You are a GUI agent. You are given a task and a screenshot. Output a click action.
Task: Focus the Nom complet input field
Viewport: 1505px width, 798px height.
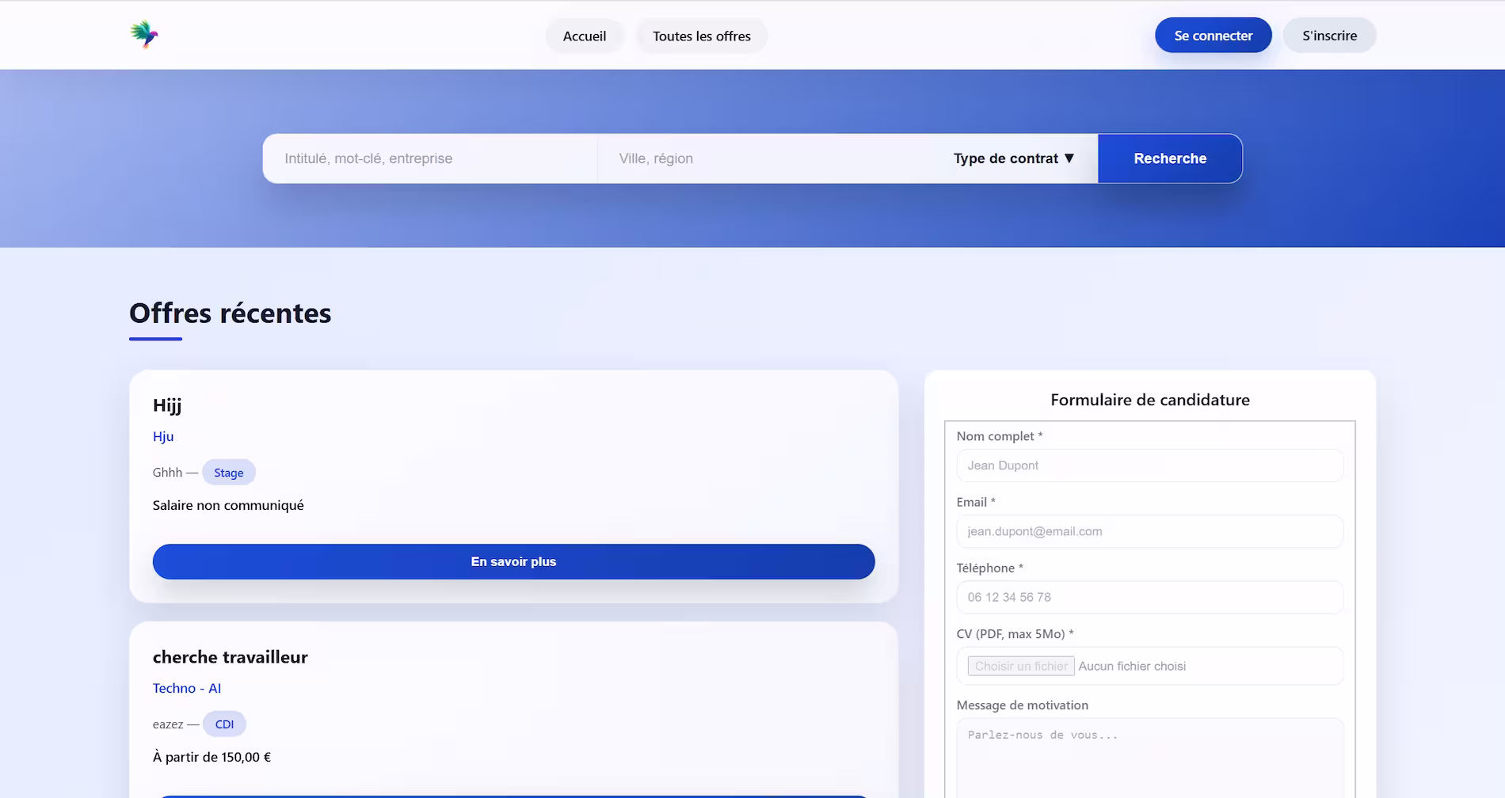(x=1149, y=465)
